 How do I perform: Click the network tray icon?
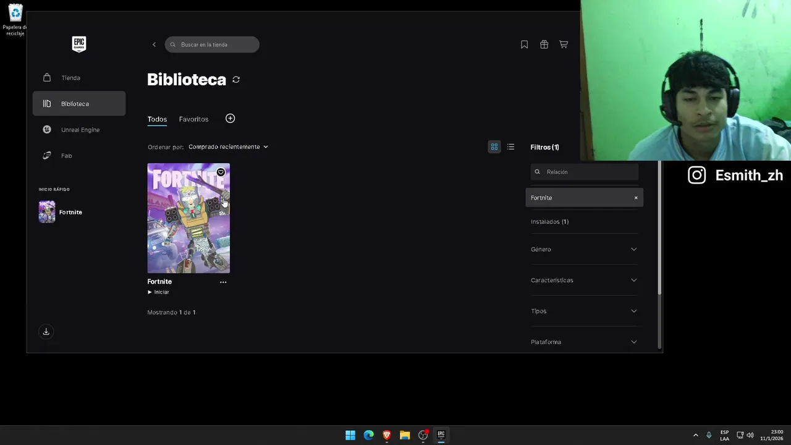[x=740, y=435]
